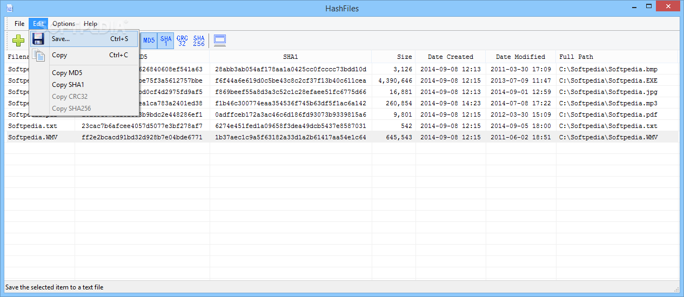Sort by the Size column header
The width and height of the screenshot is (684, 297).
[x=393, y=57]
